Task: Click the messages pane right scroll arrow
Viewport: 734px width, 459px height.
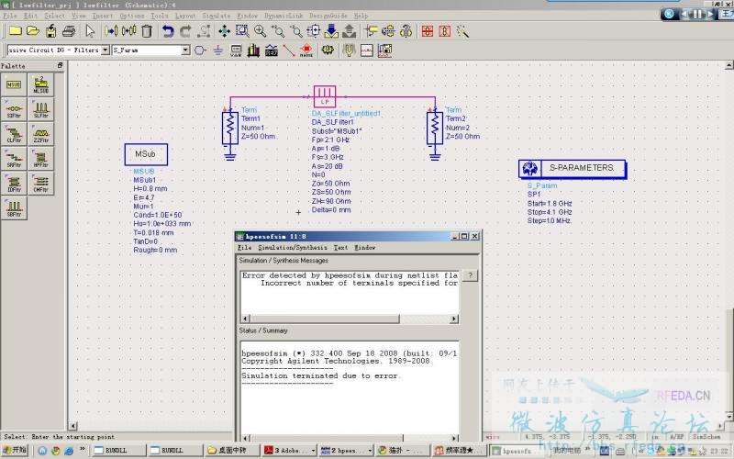Action: pos(453,319)
